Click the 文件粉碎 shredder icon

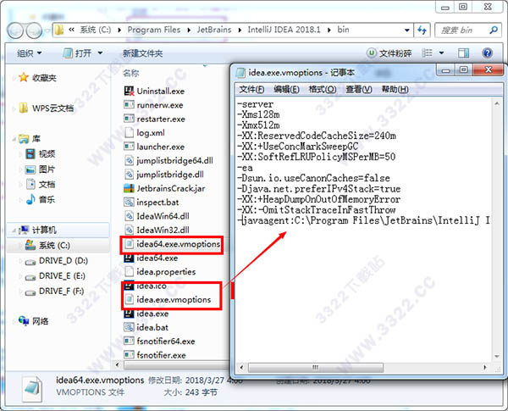(x=372, y=53)
